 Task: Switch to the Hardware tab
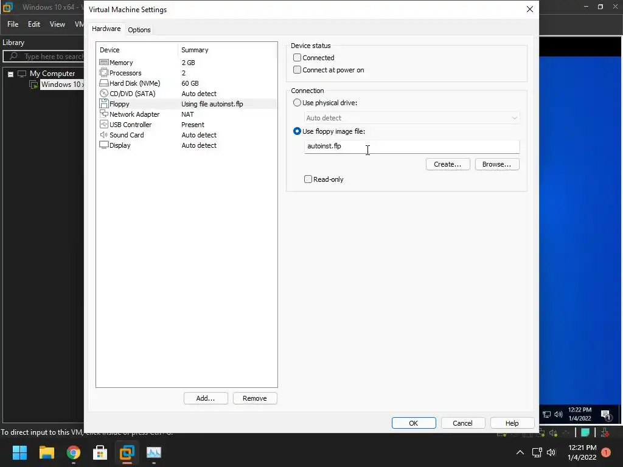[x=106, y=29]
